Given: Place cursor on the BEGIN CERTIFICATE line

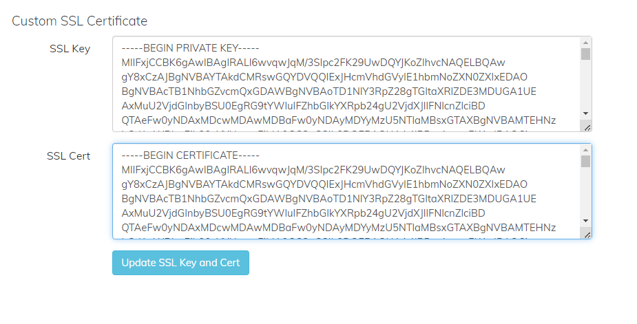Looking at the screenshot, I should 180,155.
